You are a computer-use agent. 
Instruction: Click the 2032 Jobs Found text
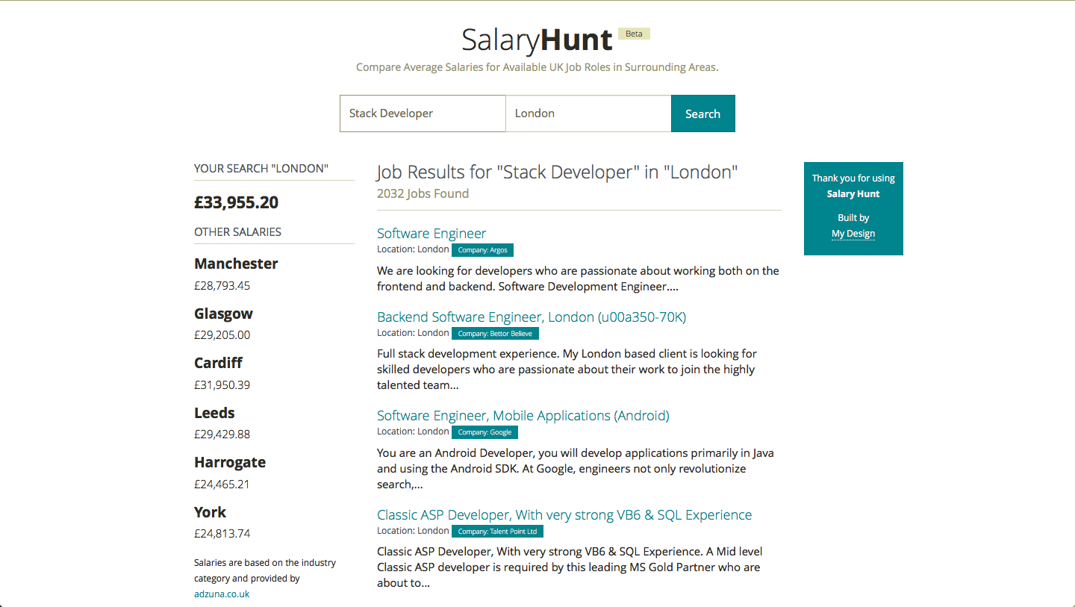click(423, 193)
